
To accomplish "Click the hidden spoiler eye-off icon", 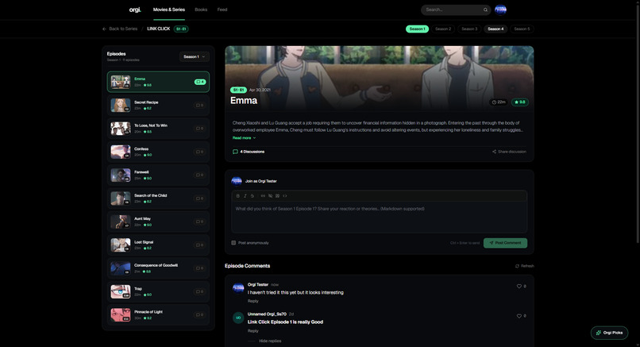I will point(270,196).
